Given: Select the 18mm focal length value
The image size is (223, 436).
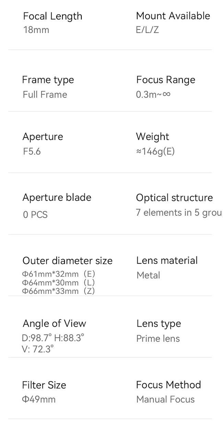Looking at the screenshot, I should [x=36, y=30].
